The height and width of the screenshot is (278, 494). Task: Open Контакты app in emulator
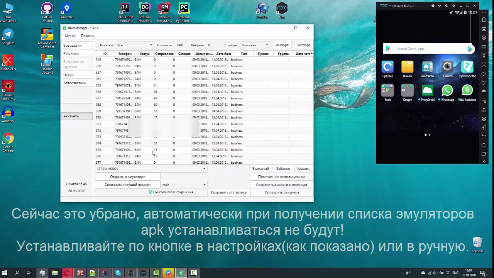coord(427,67)
